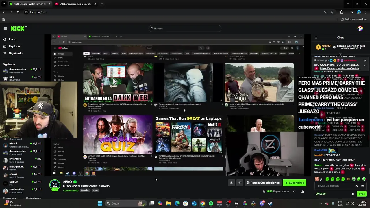Click the Kick search box
Image resolution: width=370 pixels, height=208 pixels.
[185, 29]
